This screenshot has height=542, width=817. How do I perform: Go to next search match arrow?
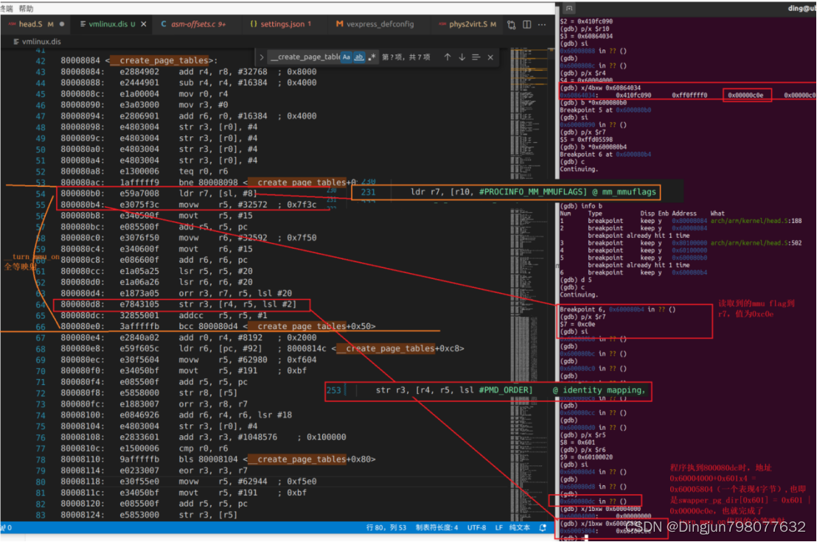(462, 57)
